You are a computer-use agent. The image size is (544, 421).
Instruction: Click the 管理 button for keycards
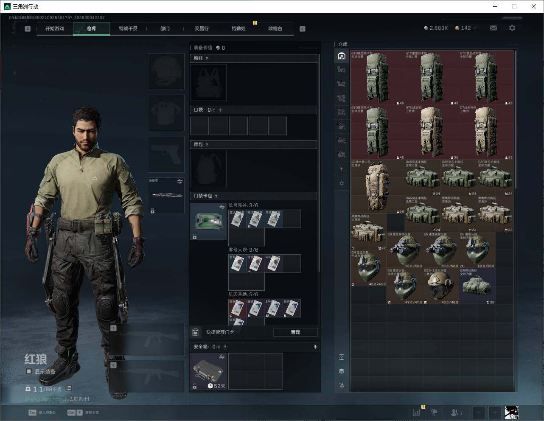[x=295, y=332]
